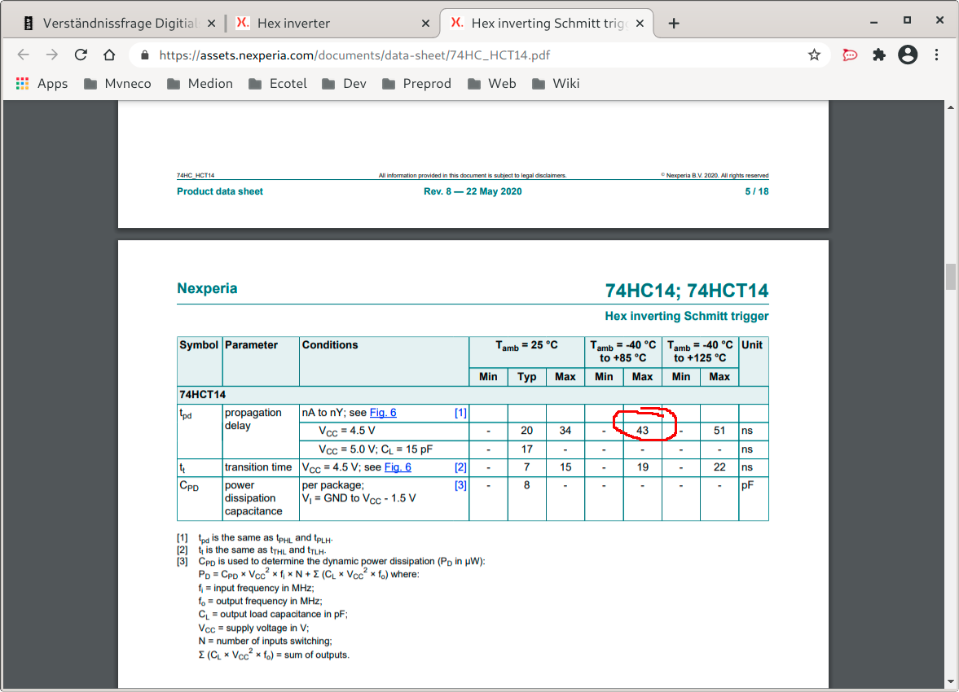Go back to previous page
Image resolution: width=959 pixels, height=692 pixels.
pos(24,55)
